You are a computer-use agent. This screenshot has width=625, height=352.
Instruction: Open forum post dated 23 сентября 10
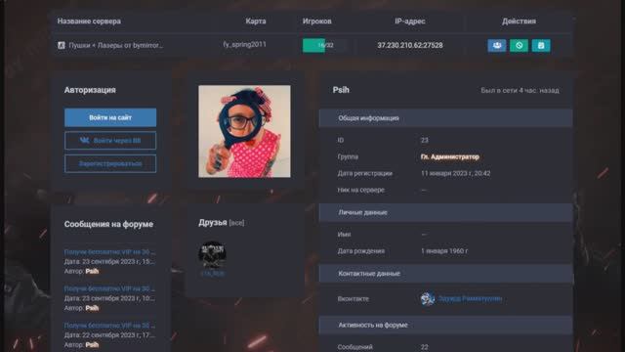109,288
